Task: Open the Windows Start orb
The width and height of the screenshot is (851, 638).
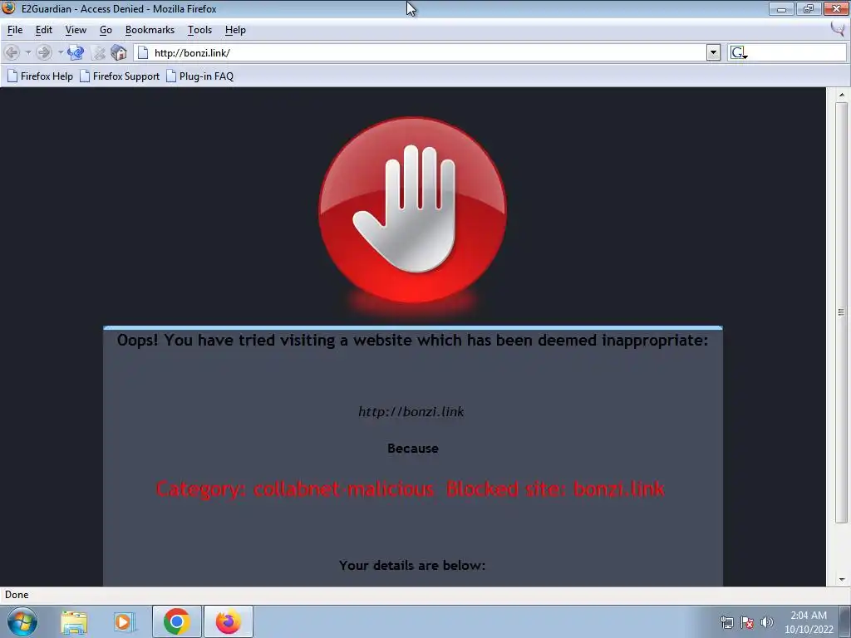Action: [22, 621]
